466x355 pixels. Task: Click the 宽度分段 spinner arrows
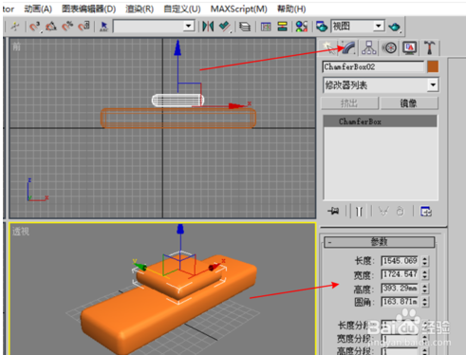click(x=424, y=339)
